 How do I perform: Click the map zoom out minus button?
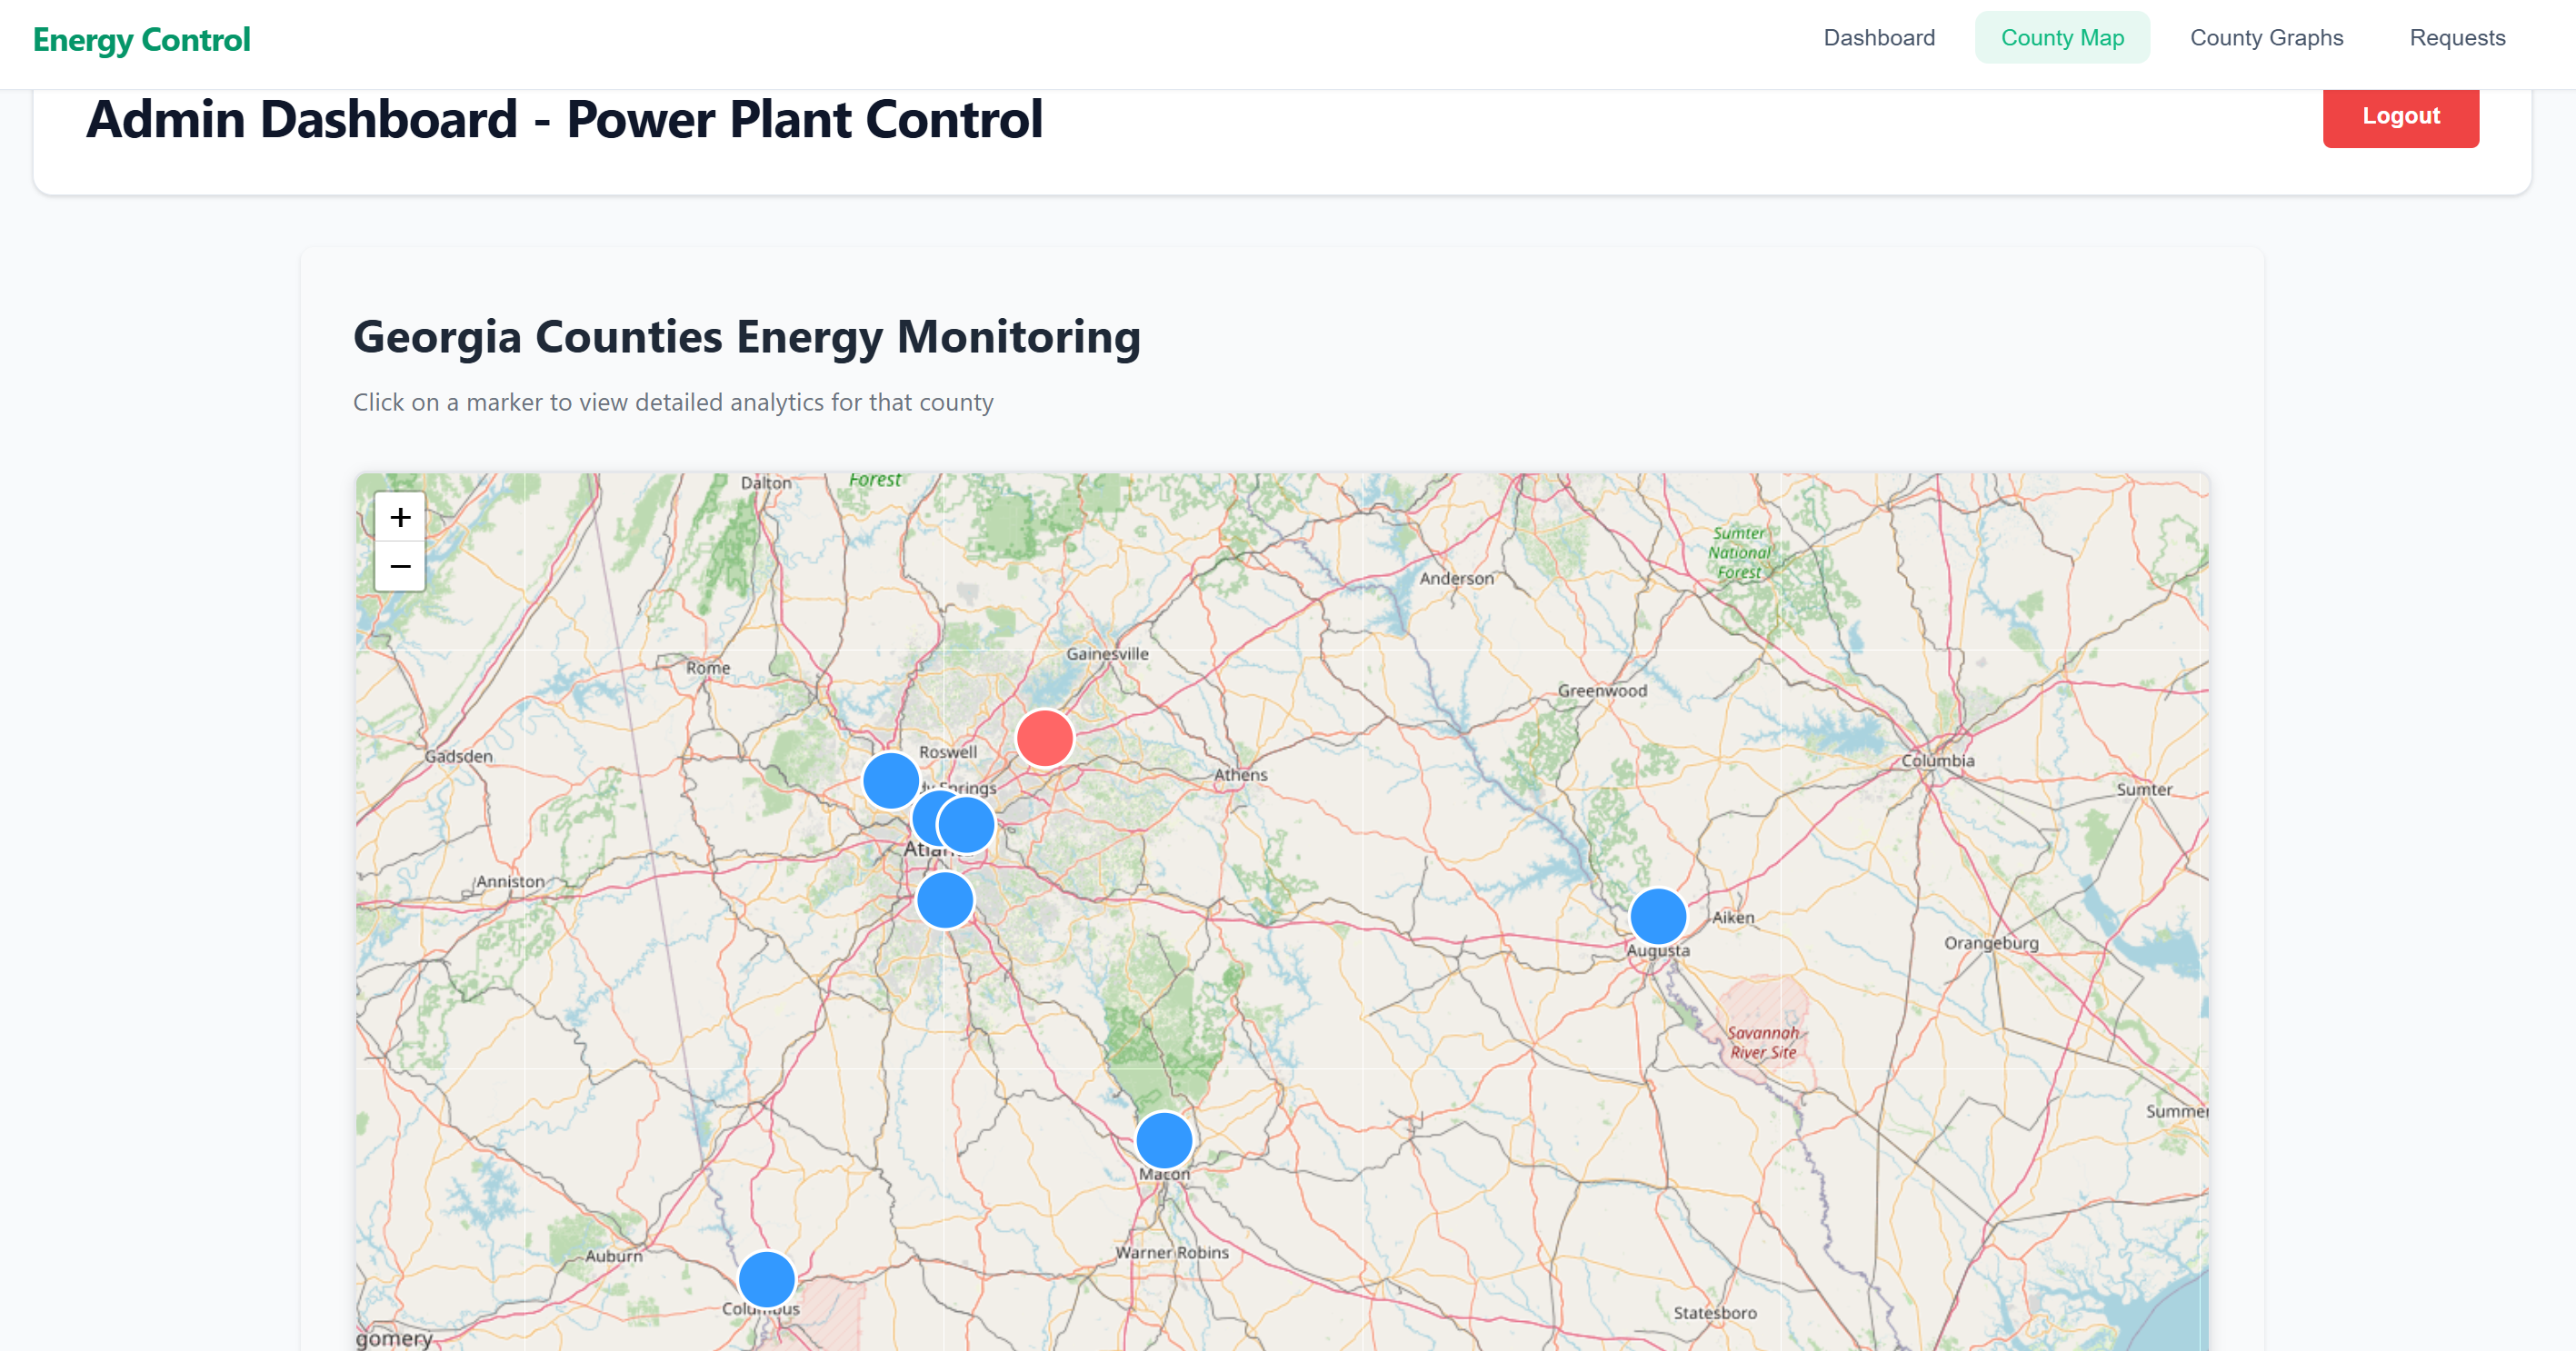(x=400, y=567)
